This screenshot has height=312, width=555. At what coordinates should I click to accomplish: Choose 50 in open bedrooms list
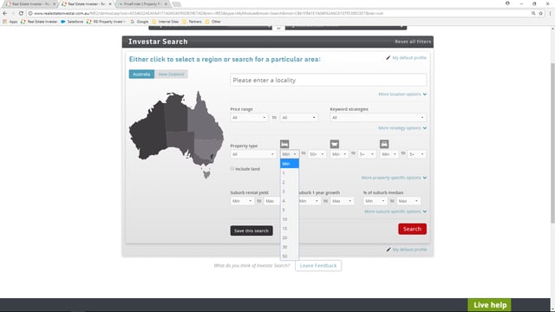pyautogui.click(x=290, y=257)
